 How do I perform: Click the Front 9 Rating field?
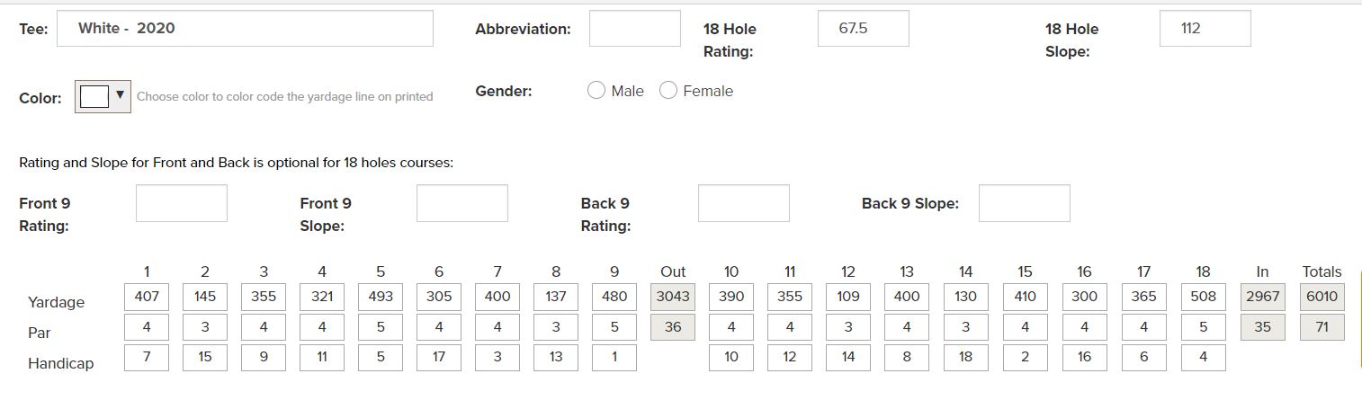[x=181, y=203]
